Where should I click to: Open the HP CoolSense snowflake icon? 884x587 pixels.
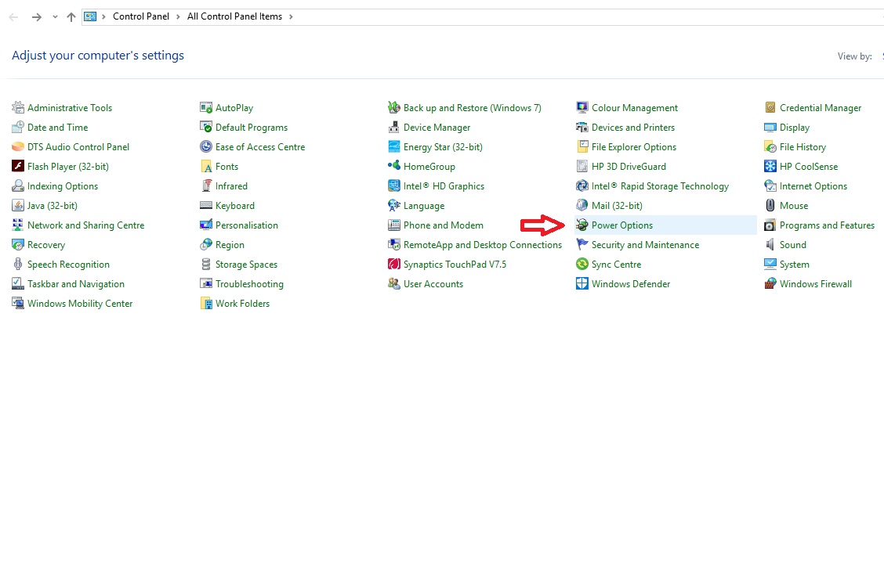click(770, 166)
